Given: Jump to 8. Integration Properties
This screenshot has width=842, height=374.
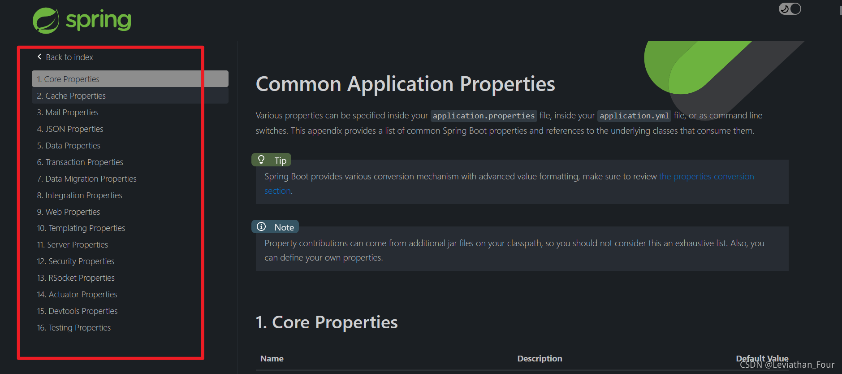Looking at the screenshot, I should click(x=79, y=195).
